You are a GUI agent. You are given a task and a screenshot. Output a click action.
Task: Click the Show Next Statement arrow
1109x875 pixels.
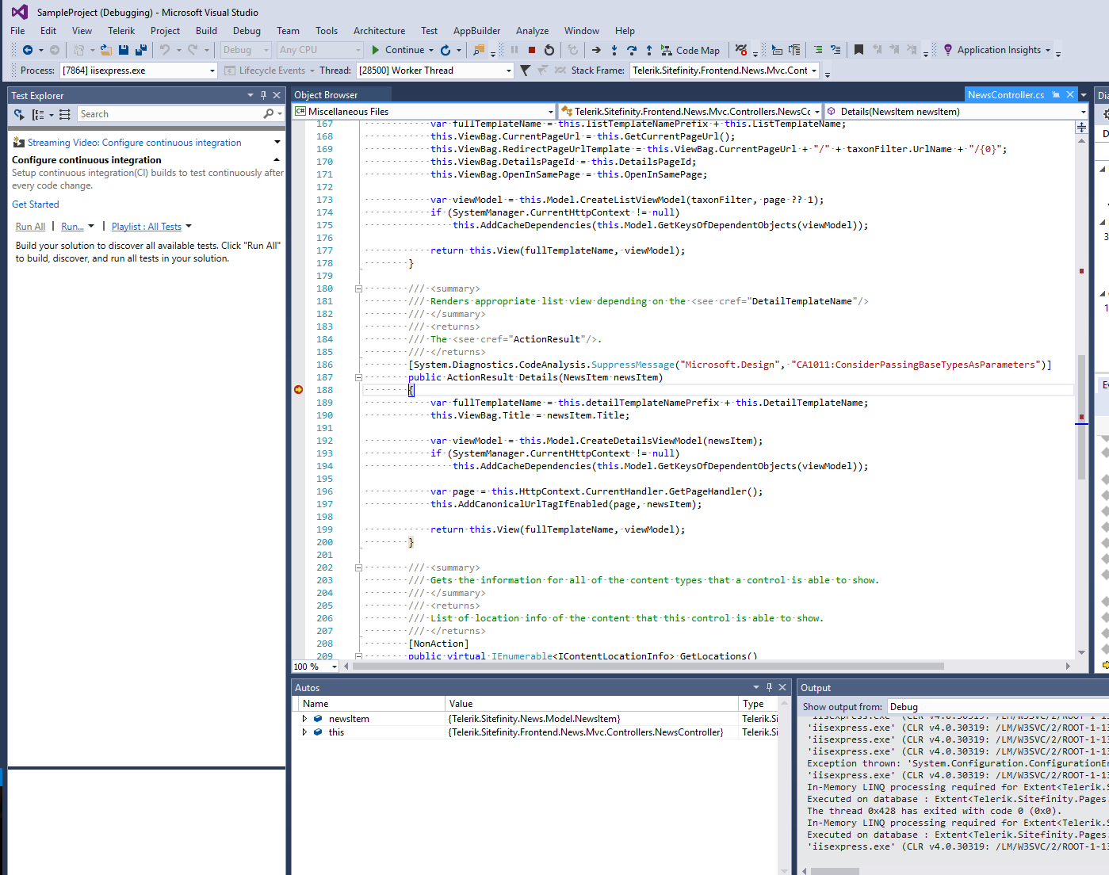[596, 50]
